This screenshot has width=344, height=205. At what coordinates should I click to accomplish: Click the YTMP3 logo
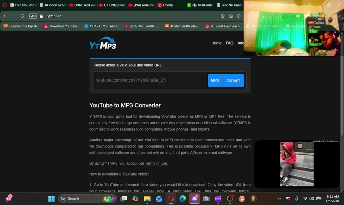[x=103, y=43]
